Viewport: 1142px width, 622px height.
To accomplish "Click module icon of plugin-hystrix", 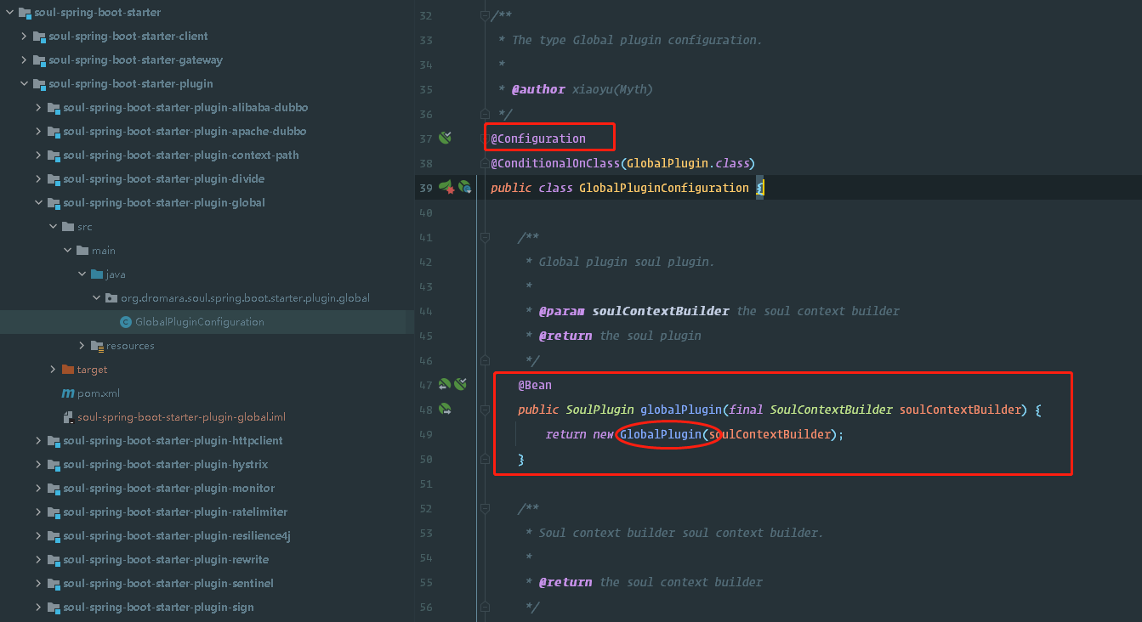I will pyautogui.click(x=54, y=465).
